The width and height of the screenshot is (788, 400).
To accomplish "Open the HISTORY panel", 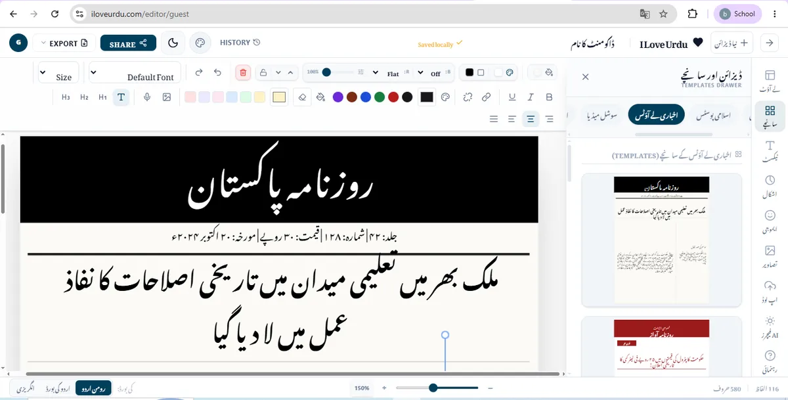I will [x=240, y=43].
